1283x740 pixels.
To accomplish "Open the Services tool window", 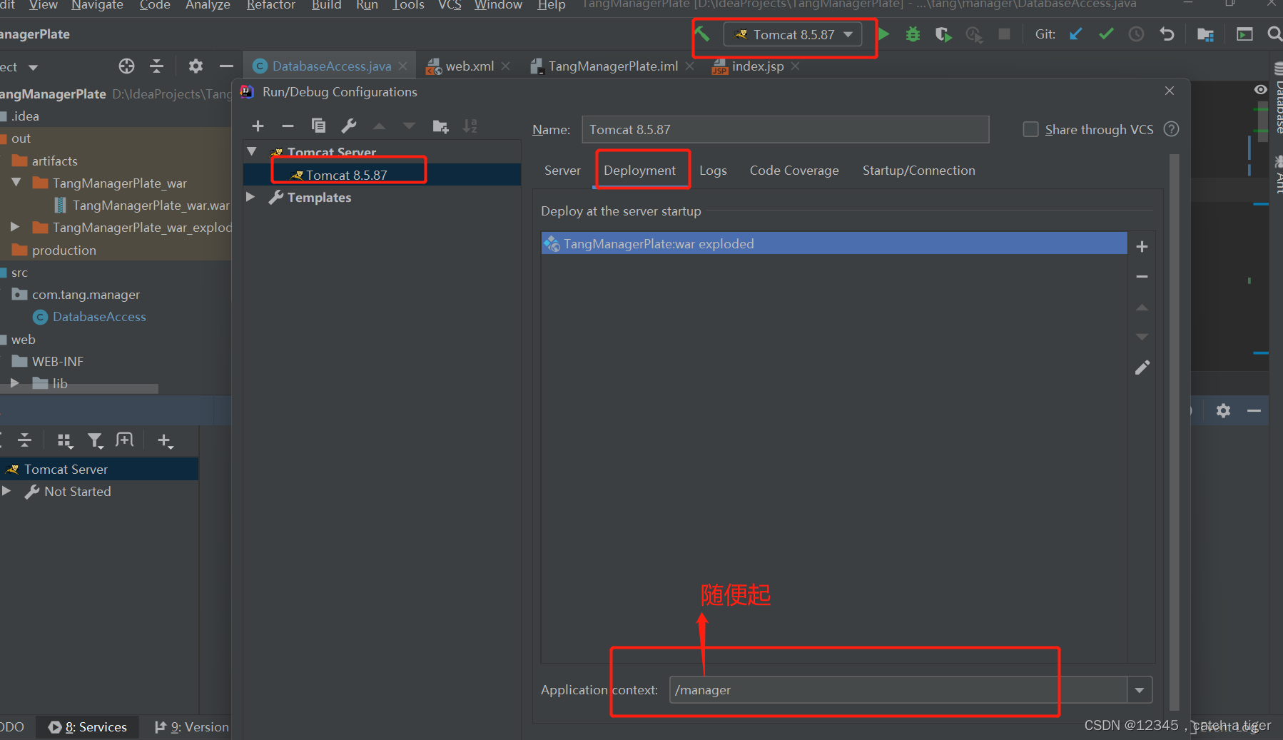I will [x=87, y=726].
